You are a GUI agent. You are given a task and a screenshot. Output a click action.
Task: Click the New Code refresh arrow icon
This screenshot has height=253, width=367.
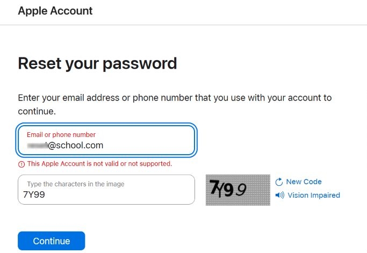coord(279,182)
